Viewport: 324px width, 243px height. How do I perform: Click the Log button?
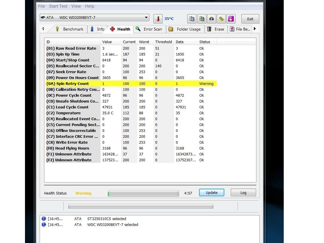click(243, 193)
